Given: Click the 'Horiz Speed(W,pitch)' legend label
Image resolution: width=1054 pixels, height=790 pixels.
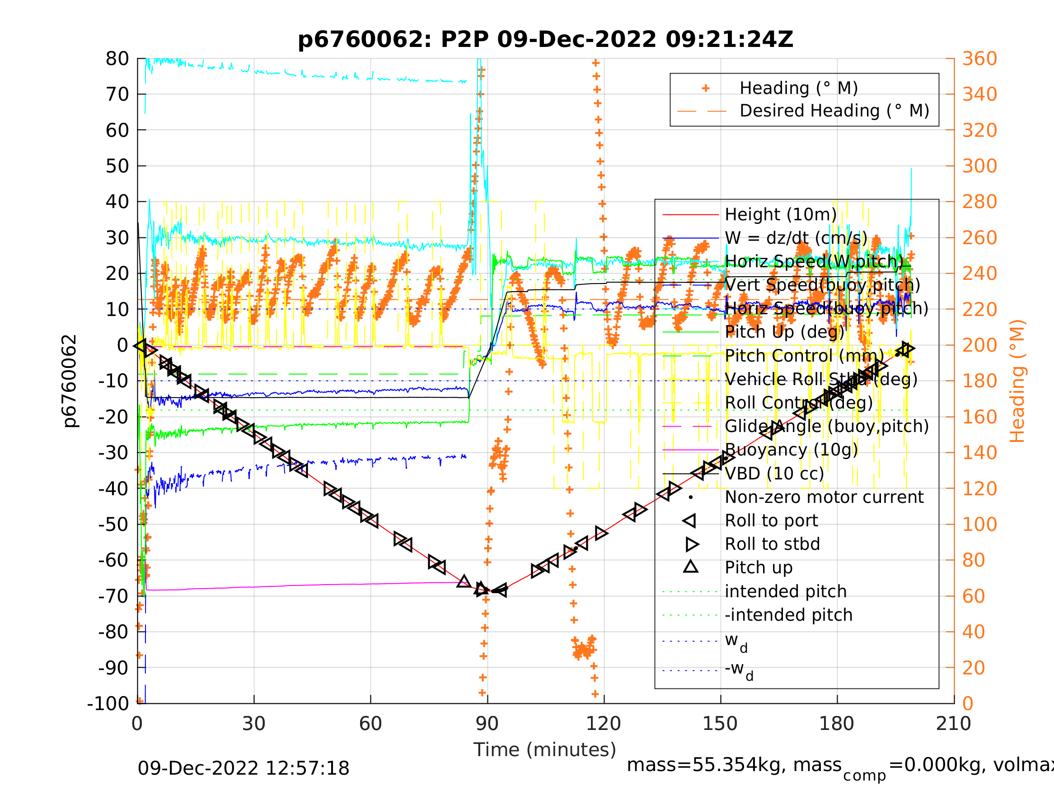Looking at the screenshot, I should pyautogui.click(x=814, y=261).
